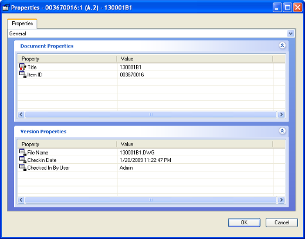Collapse the Version Properties section
The image size is (305, 239).
[x=282, y=131]
